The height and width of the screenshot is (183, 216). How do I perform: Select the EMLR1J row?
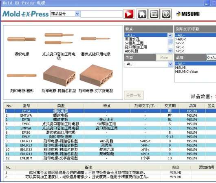(110, 141)
